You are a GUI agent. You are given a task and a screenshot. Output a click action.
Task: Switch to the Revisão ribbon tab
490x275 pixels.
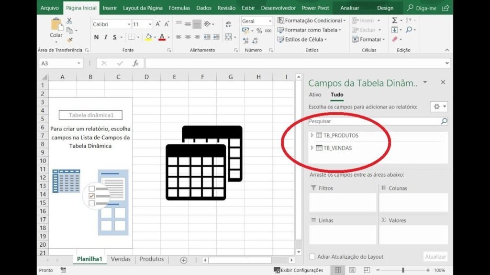point(226,8)
